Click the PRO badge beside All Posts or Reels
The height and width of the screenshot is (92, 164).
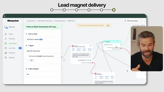pos(41,39)
